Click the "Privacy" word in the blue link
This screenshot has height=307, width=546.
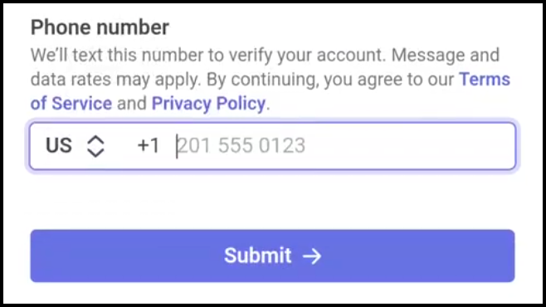click(x=182, y=104)
